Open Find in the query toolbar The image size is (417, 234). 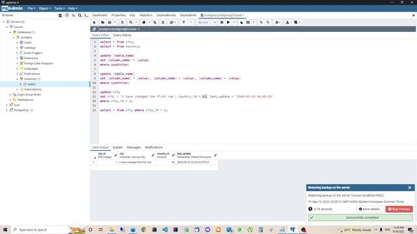coord(130,22)
